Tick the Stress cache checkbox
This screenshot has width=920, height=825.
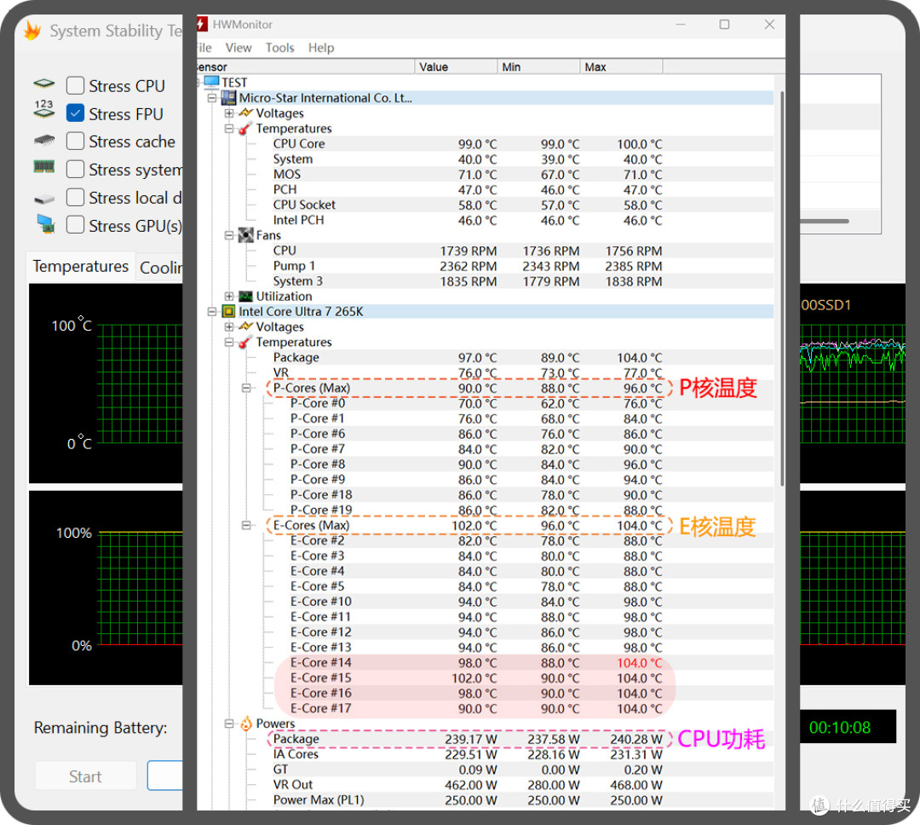coord(75,141)
